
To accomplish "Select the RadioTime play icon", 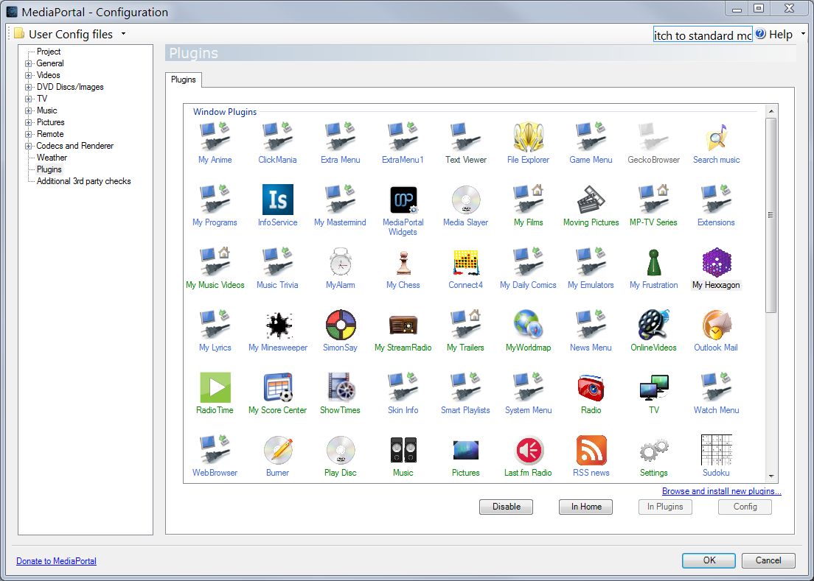I will (215, 387).
